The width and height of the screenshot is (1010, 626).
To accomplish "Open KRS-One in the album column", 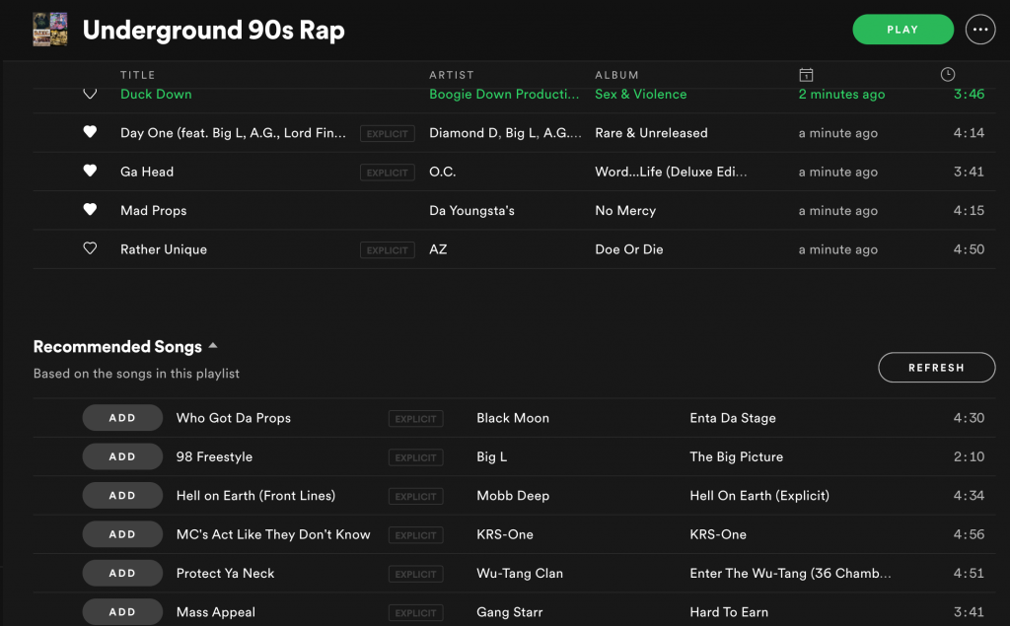I will tap(718, 534).
